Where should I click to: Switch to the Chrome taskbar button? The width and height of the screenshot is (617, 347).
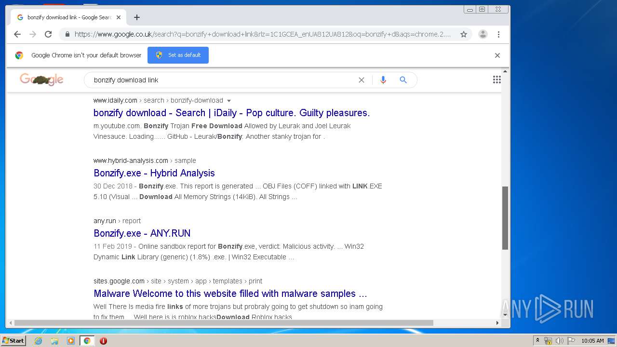pos(87,341)
